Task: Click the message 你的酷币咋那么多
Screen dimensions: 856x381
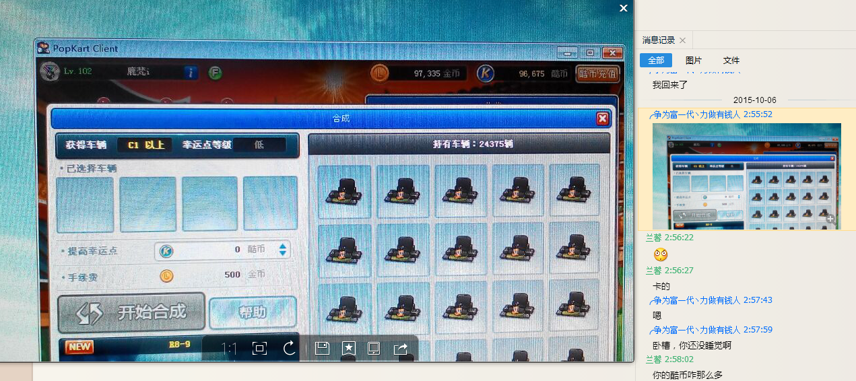Action: (x=688, y=375)
